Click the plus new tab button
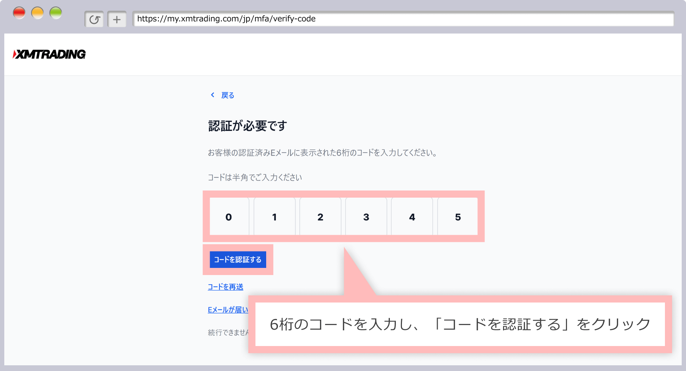The image size is (686, 371). [117, 19]
